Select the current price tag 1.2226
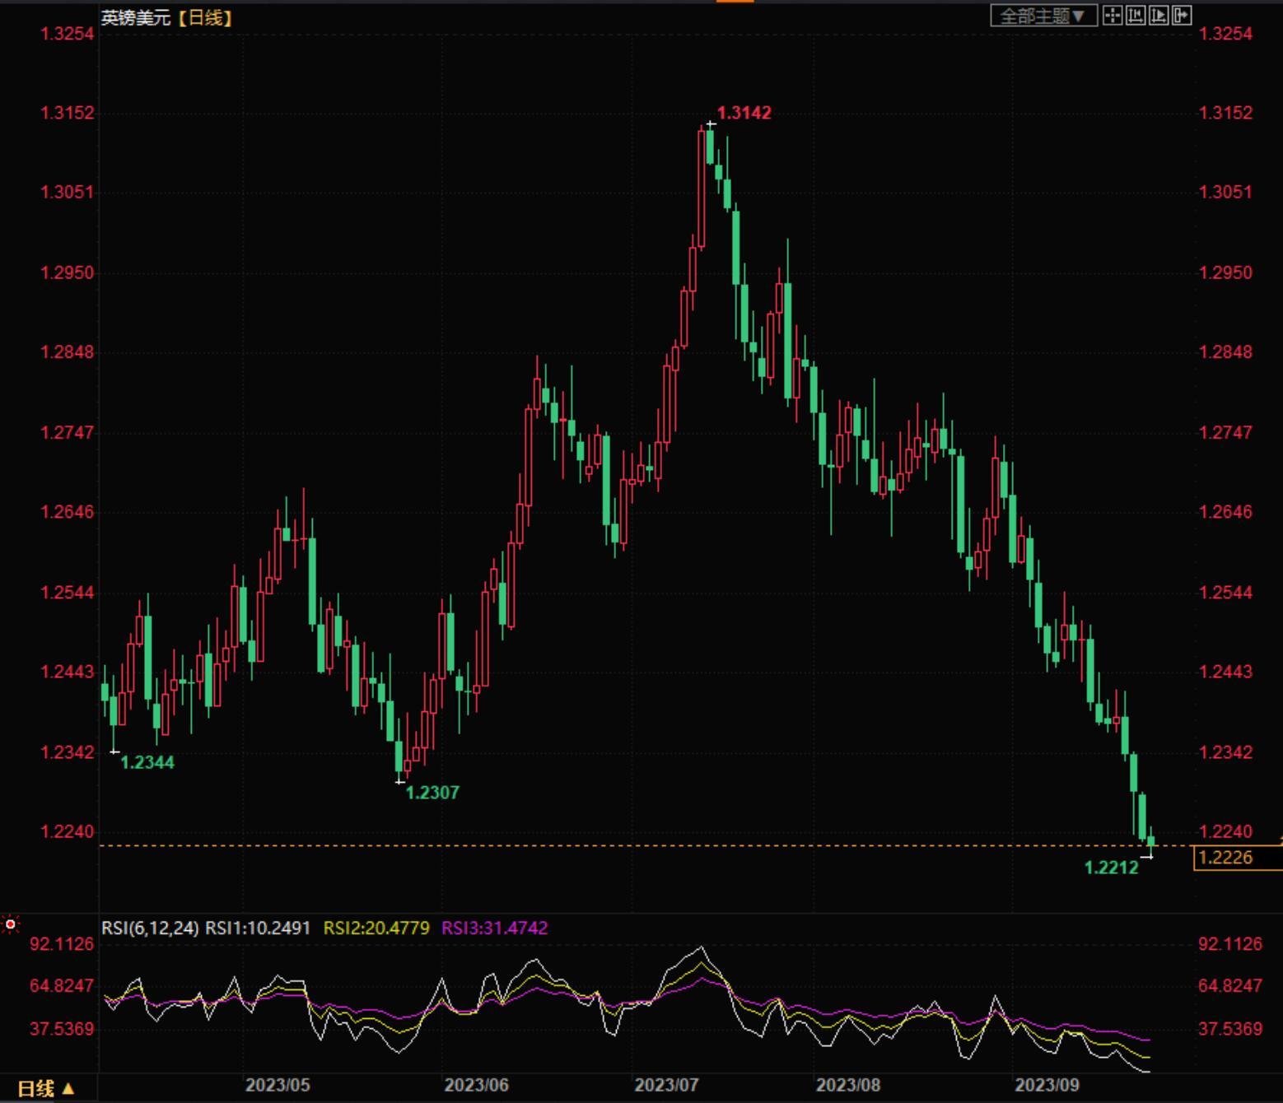Image resolution: width=1283 pixels, height=1103 pixels. [x=1238, y=858]
